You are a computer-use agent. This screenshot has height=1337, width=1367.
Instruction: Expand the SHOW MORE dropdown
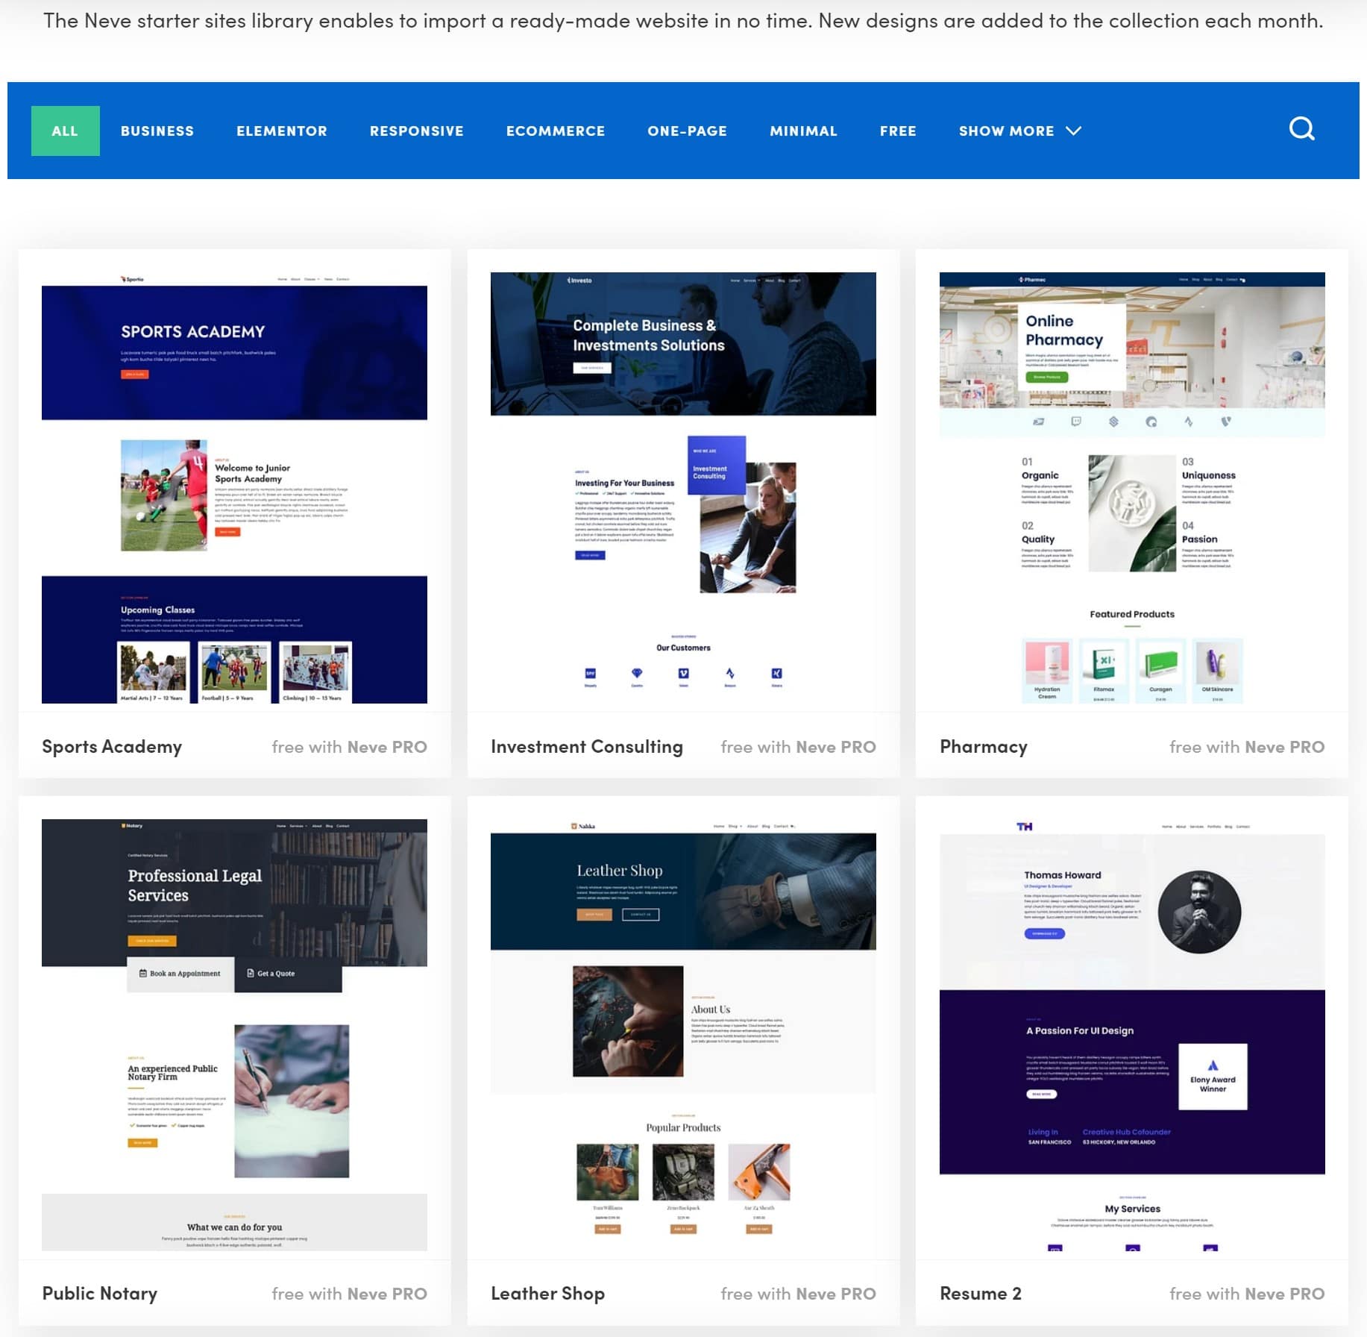[x=1019, y=131]
